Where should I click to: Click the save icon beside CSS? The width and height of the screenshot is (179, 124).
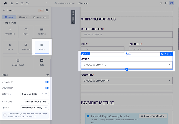[x=47, y=10]
